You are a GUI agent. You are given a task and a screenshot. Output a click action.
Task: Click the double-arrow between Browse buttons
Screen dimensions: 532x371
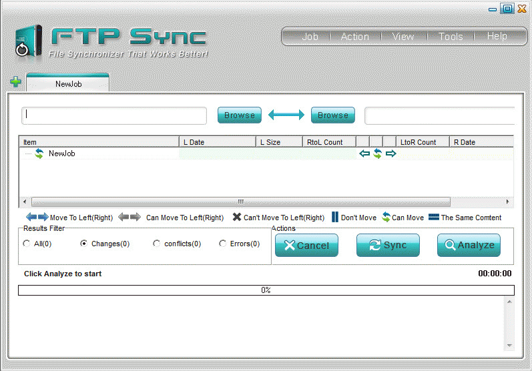286,115
